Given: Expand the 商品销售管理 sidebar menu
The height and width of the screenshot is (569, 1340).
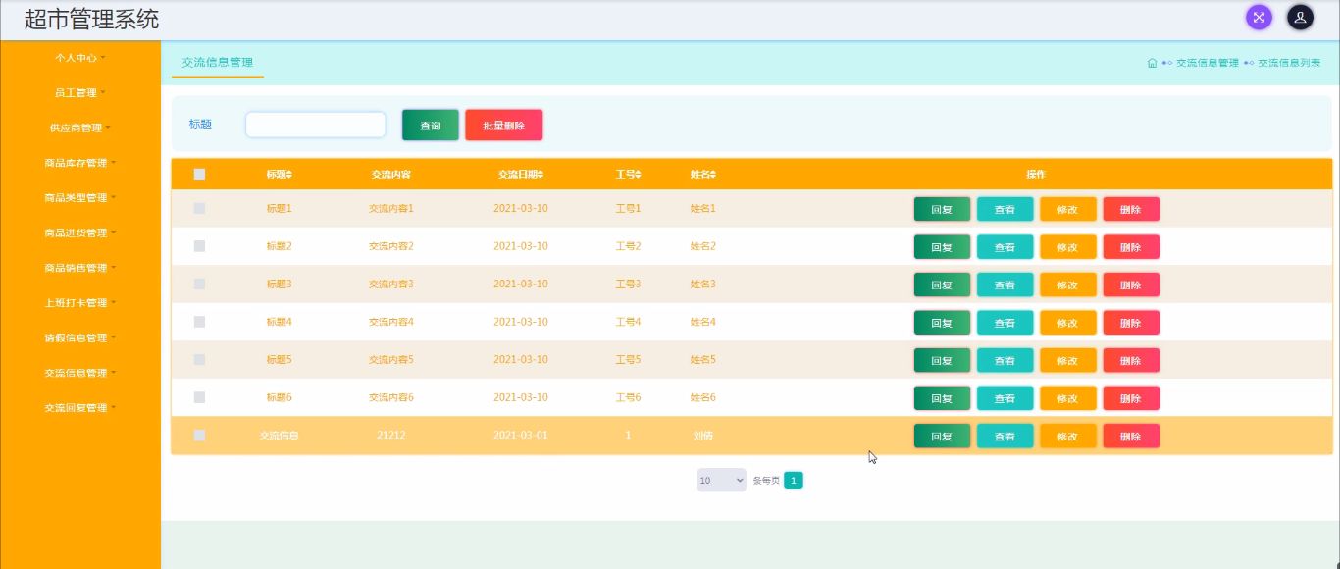Looking at the screenshot, I should coord(80,268).
